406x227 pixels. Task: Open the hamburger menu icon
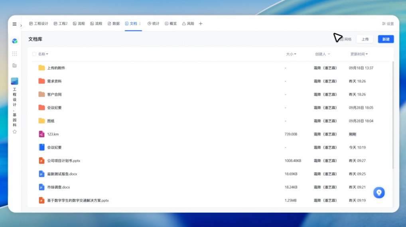pyautogui.click(x=14, y=24)
